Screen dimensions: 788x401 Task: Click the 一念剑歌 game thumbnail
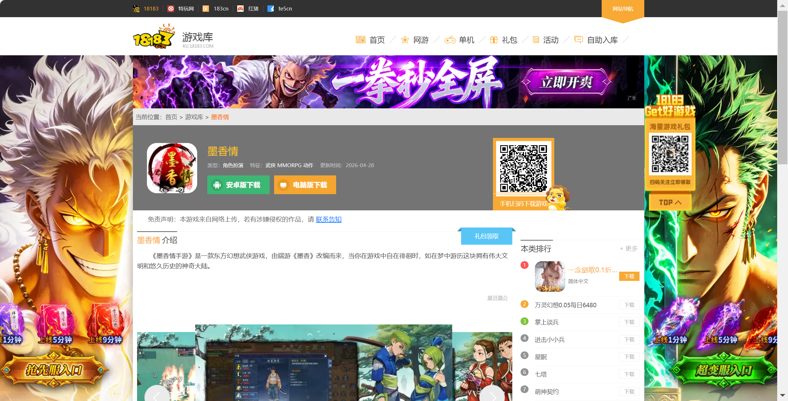[550, 276]
